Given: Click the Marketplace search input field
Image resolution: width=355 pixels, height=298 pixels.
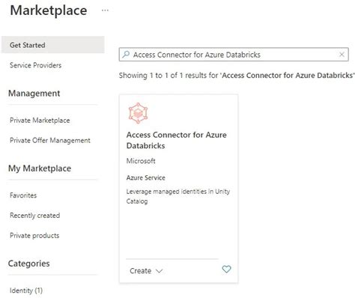Looking at the screenshot, I should tap(234, 55).
